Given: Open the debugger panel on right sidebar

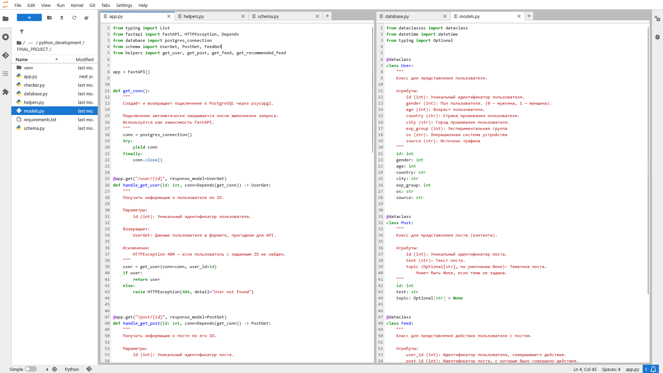Looking at the screenshot, I should [x=657, y=37].
